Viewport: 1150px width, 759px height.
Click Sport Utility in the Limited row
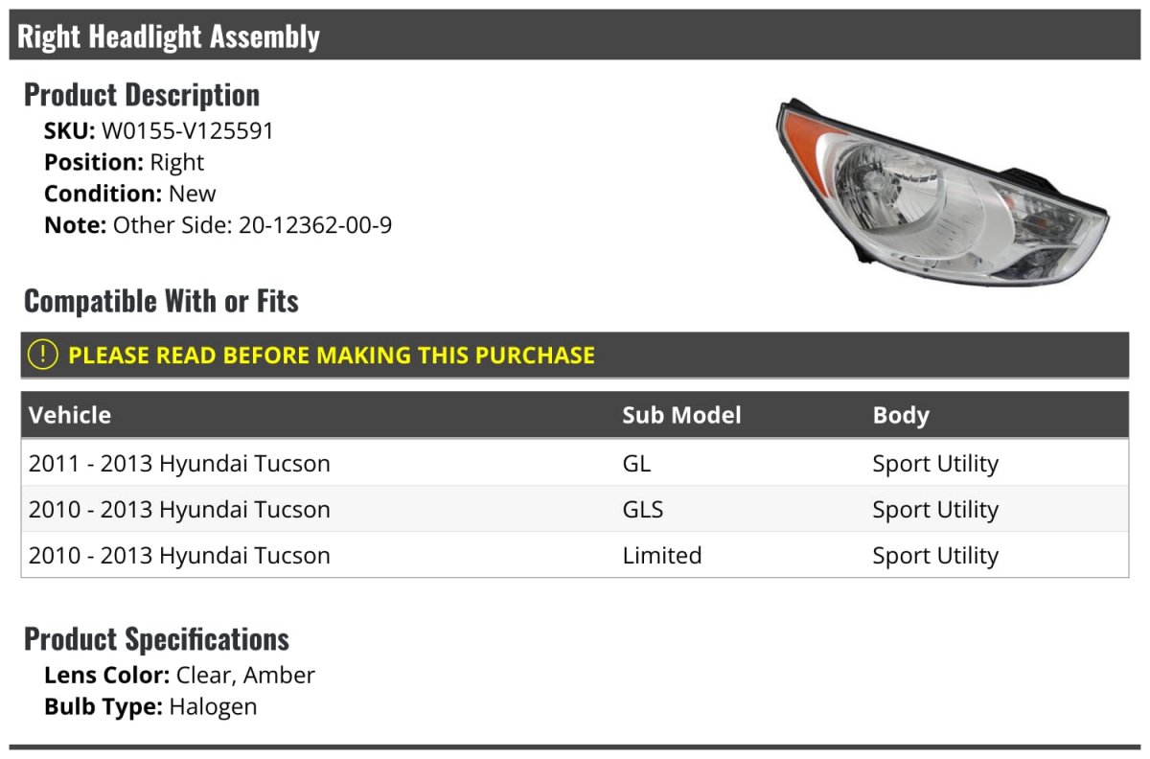coord(935,555)
